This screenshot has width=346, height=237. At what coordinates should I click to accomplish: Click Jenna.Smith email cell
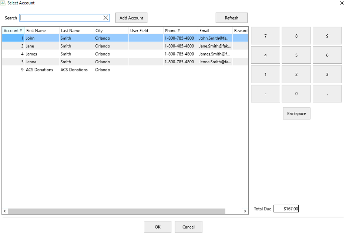pyautogui.click(x=215, y=62)
